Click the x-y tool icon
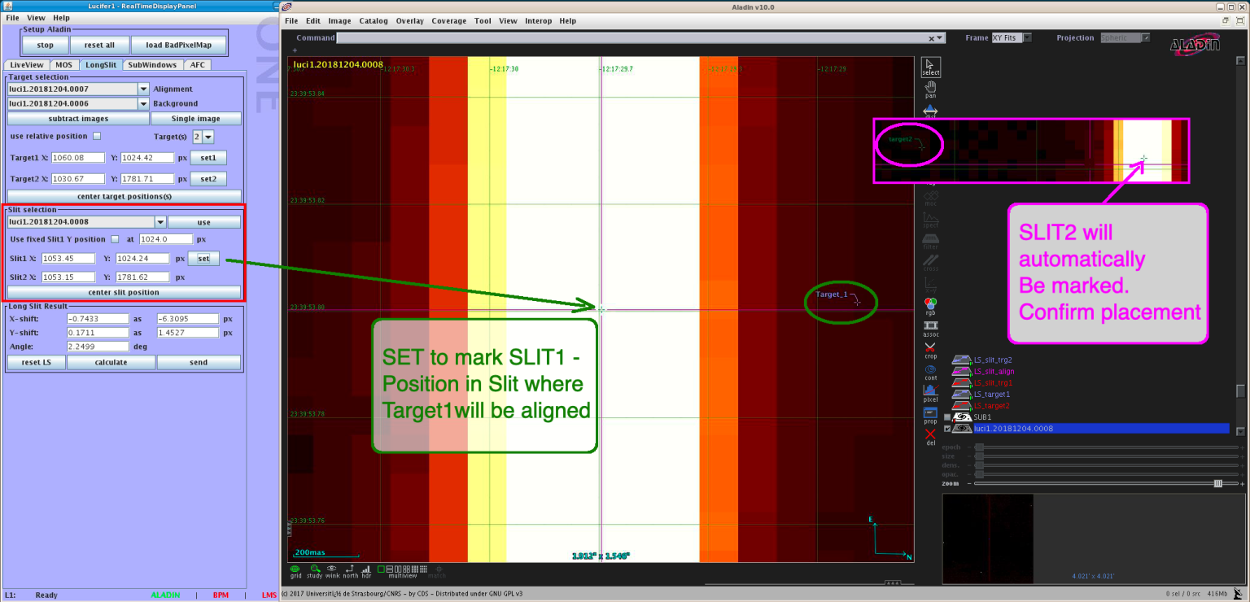The width and height of the screenshot is (1250, 602). point(930,284)
